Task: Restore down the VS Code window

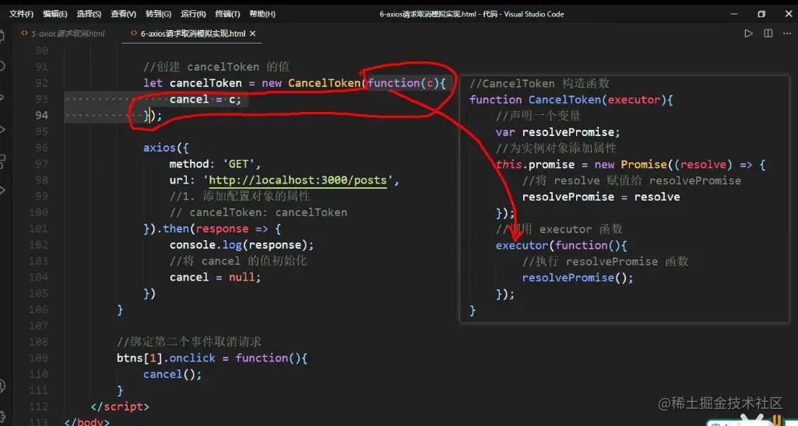Action: point(761,14)
